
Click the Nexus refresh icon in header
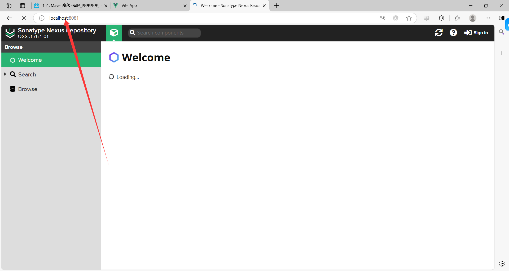(439, 33)
